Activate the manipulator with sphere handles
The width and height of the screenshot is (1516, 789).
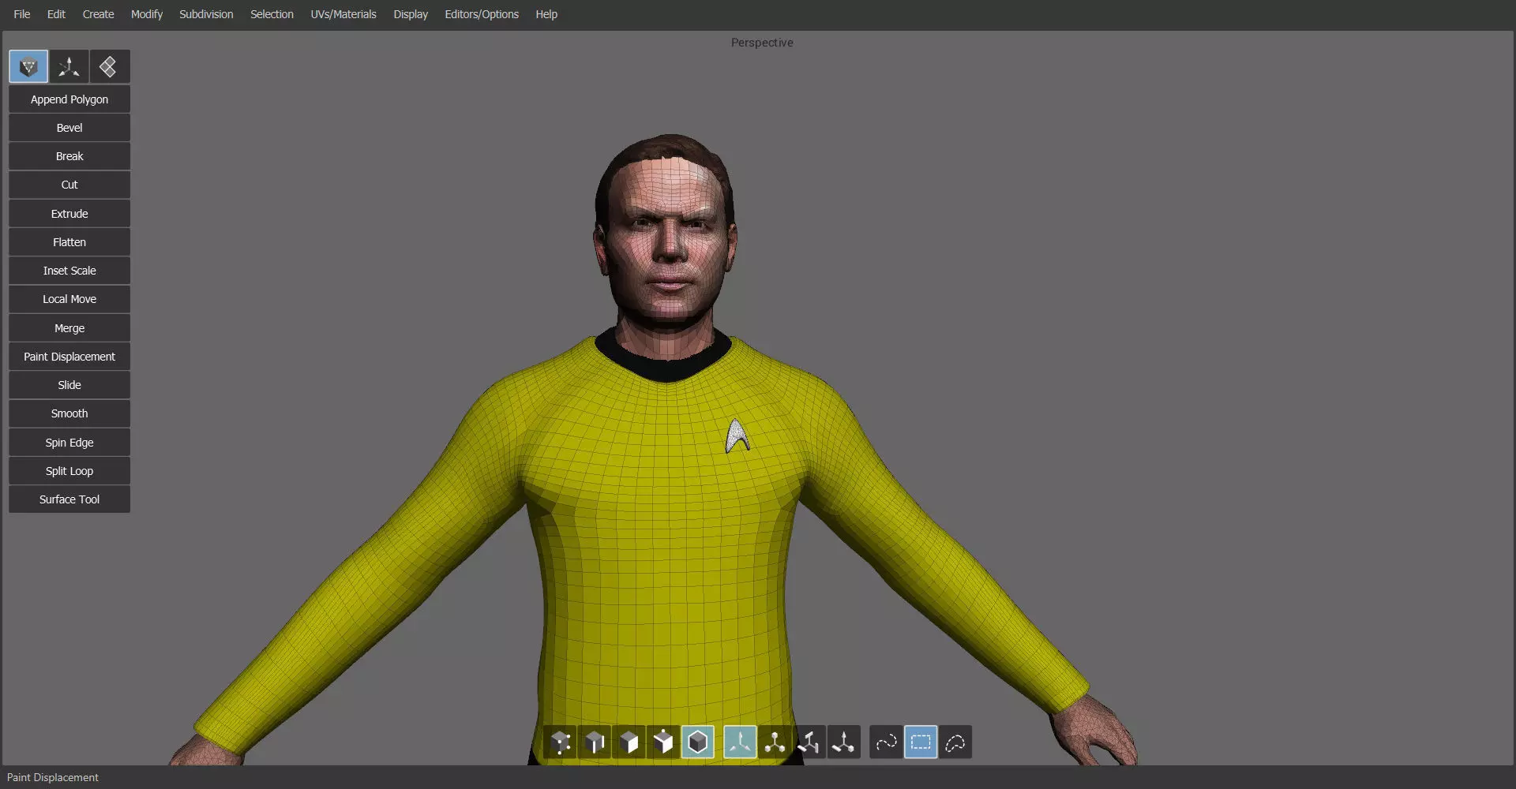tap(775, 742)
